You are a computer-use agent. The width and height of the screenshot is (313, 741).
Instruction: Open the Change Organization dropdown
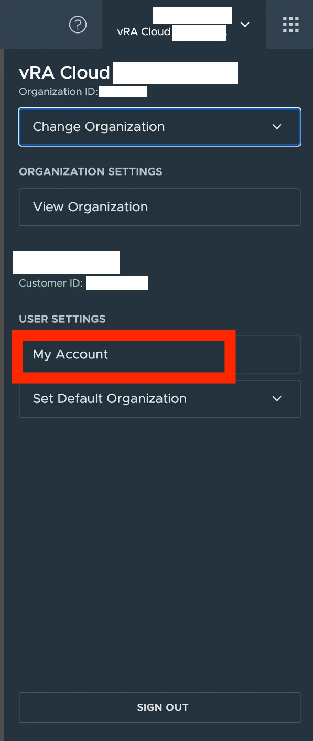click(160, 127)
